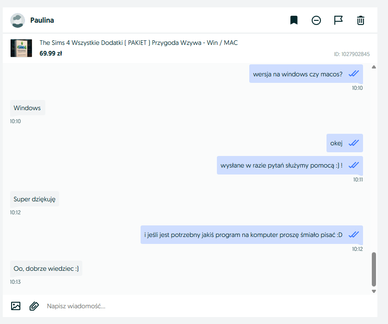The width and height of the screenshot is (388, 324).
Task: Bookmark the conversation with Paulina
Action: coord(294,20)
